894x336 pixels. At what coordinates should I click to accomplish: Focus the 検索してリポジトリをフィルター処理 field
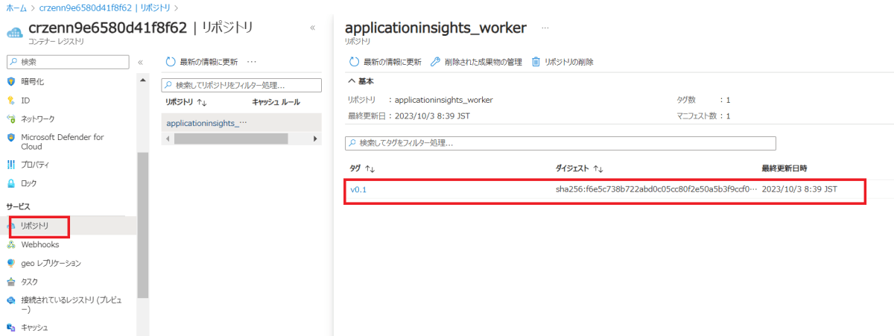point(241,85)
